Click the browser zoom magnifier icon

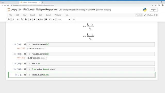152,5
